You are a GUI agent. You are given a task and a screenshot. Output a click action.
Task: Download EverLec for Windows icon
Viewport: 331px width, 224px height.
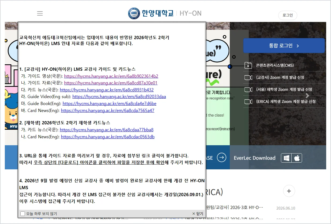click(x=286, y=158)
